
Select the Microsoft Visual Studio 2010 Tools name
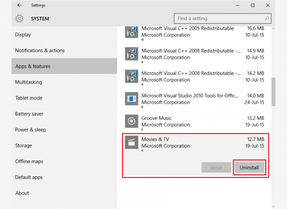pyautogui.click(x=190, y=96)
